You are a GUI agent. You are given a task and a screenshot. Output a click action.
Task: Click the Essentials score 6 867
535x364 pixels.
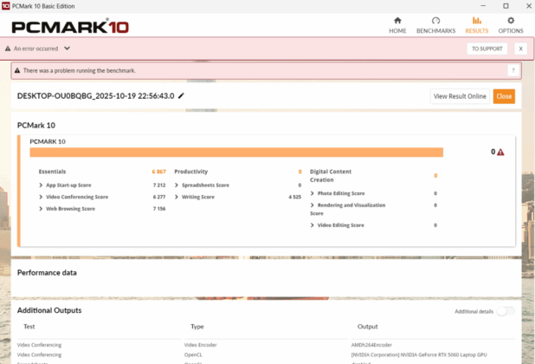coord(158,172)
